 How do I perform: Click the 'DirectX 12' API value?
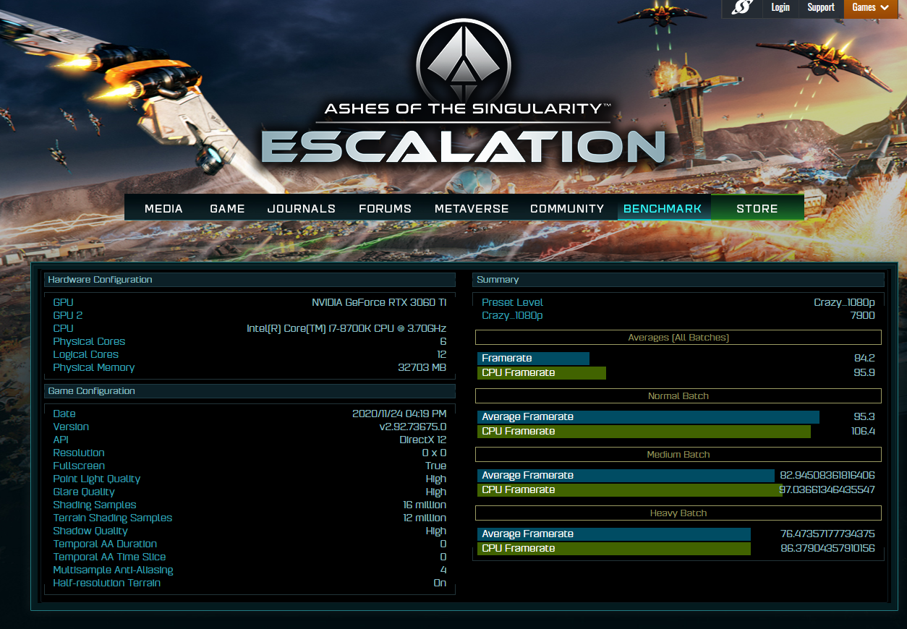[423, 440]
